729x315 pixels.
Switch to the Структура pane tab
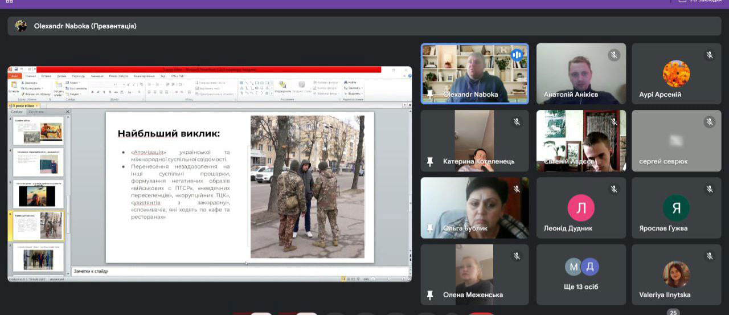tap(36, 112)
